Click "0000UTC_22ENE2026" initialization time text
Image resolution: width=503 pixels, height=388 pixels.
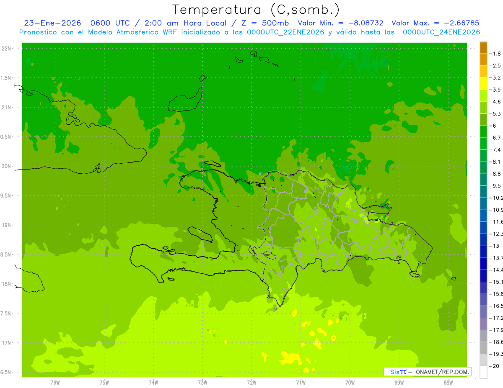286,32
